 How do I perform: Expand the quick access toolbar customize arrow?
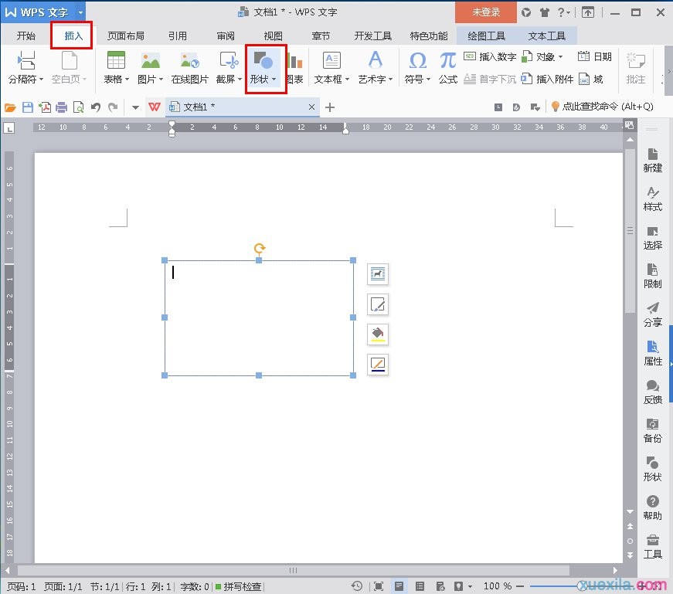click(x=135, y=107)
